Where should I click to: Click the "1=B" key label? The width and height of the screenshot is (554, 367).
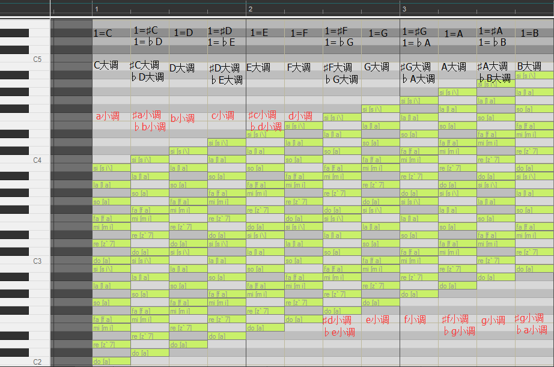click(x=529, y=33)
